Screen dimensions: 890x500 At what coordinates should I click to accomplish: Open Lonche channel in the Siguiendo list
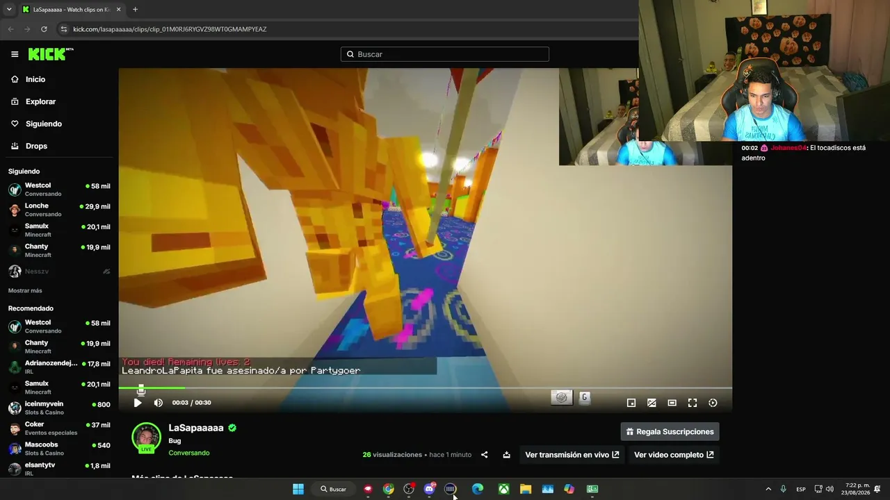coord(59,210)
